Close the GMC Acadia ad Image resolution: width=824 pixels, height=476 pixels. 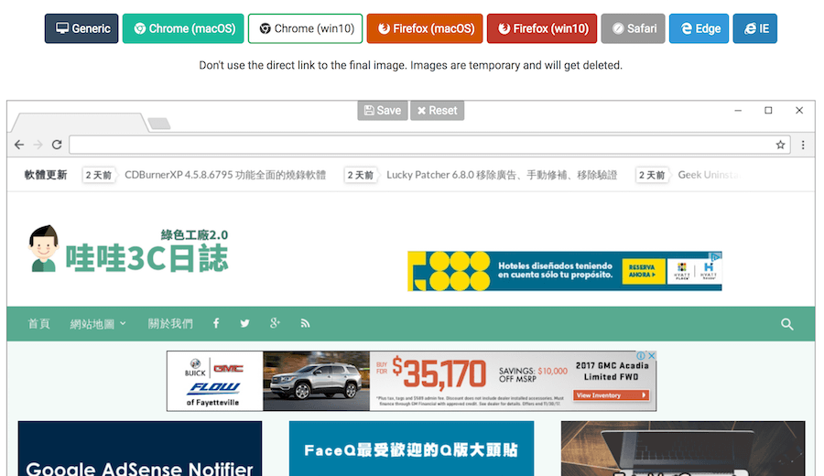pos(651,356)
